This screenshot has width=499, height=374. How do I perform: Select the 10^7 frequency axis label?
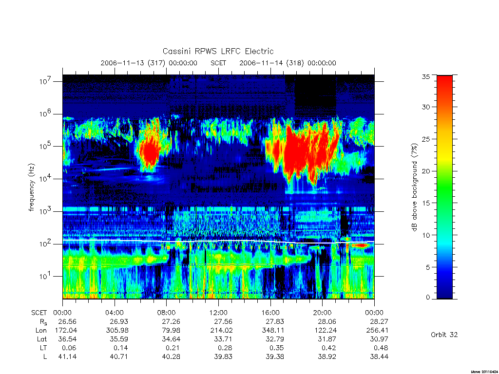click(46, 81)
